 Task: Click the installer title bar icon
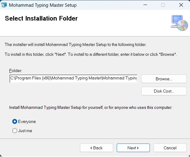point(4,5)
